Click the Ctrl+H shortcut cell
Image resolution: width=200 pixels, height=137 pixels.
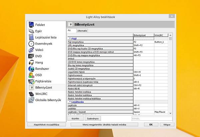point(144,72)
